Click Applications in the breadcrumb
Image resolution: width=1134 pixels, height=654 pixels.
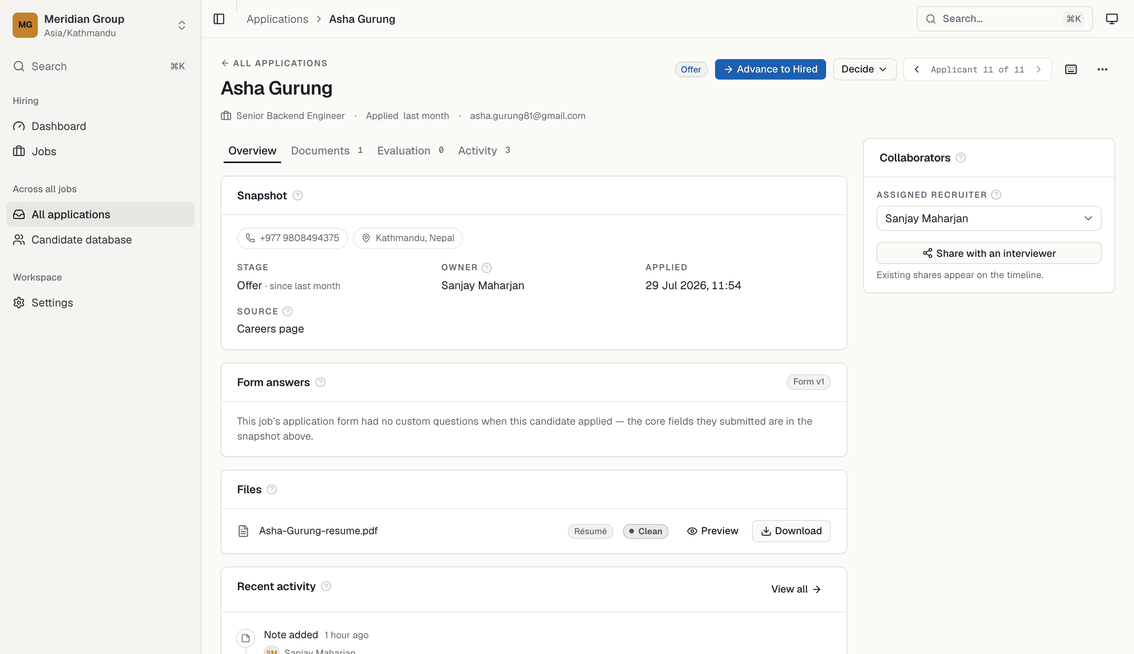(278, 19)
